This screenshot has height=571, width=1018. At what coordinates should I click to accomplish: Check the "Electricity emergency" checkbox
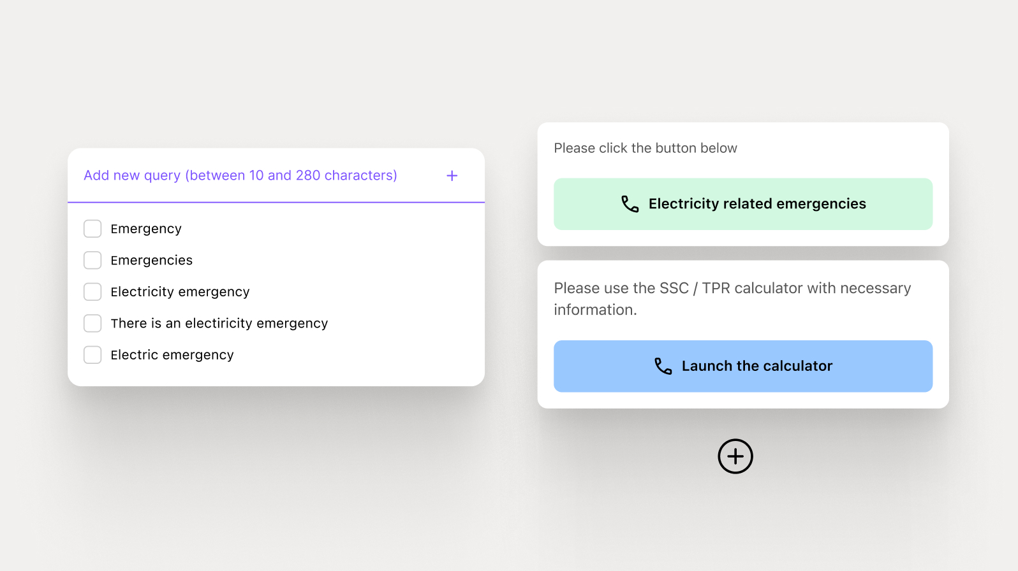point(92,291)
